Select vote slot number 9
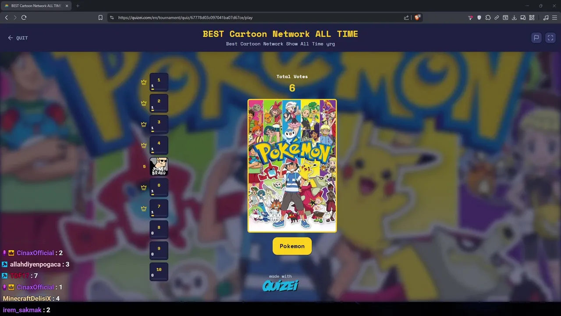 tap(159, 251)
